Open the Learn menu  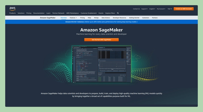[48, 13]
